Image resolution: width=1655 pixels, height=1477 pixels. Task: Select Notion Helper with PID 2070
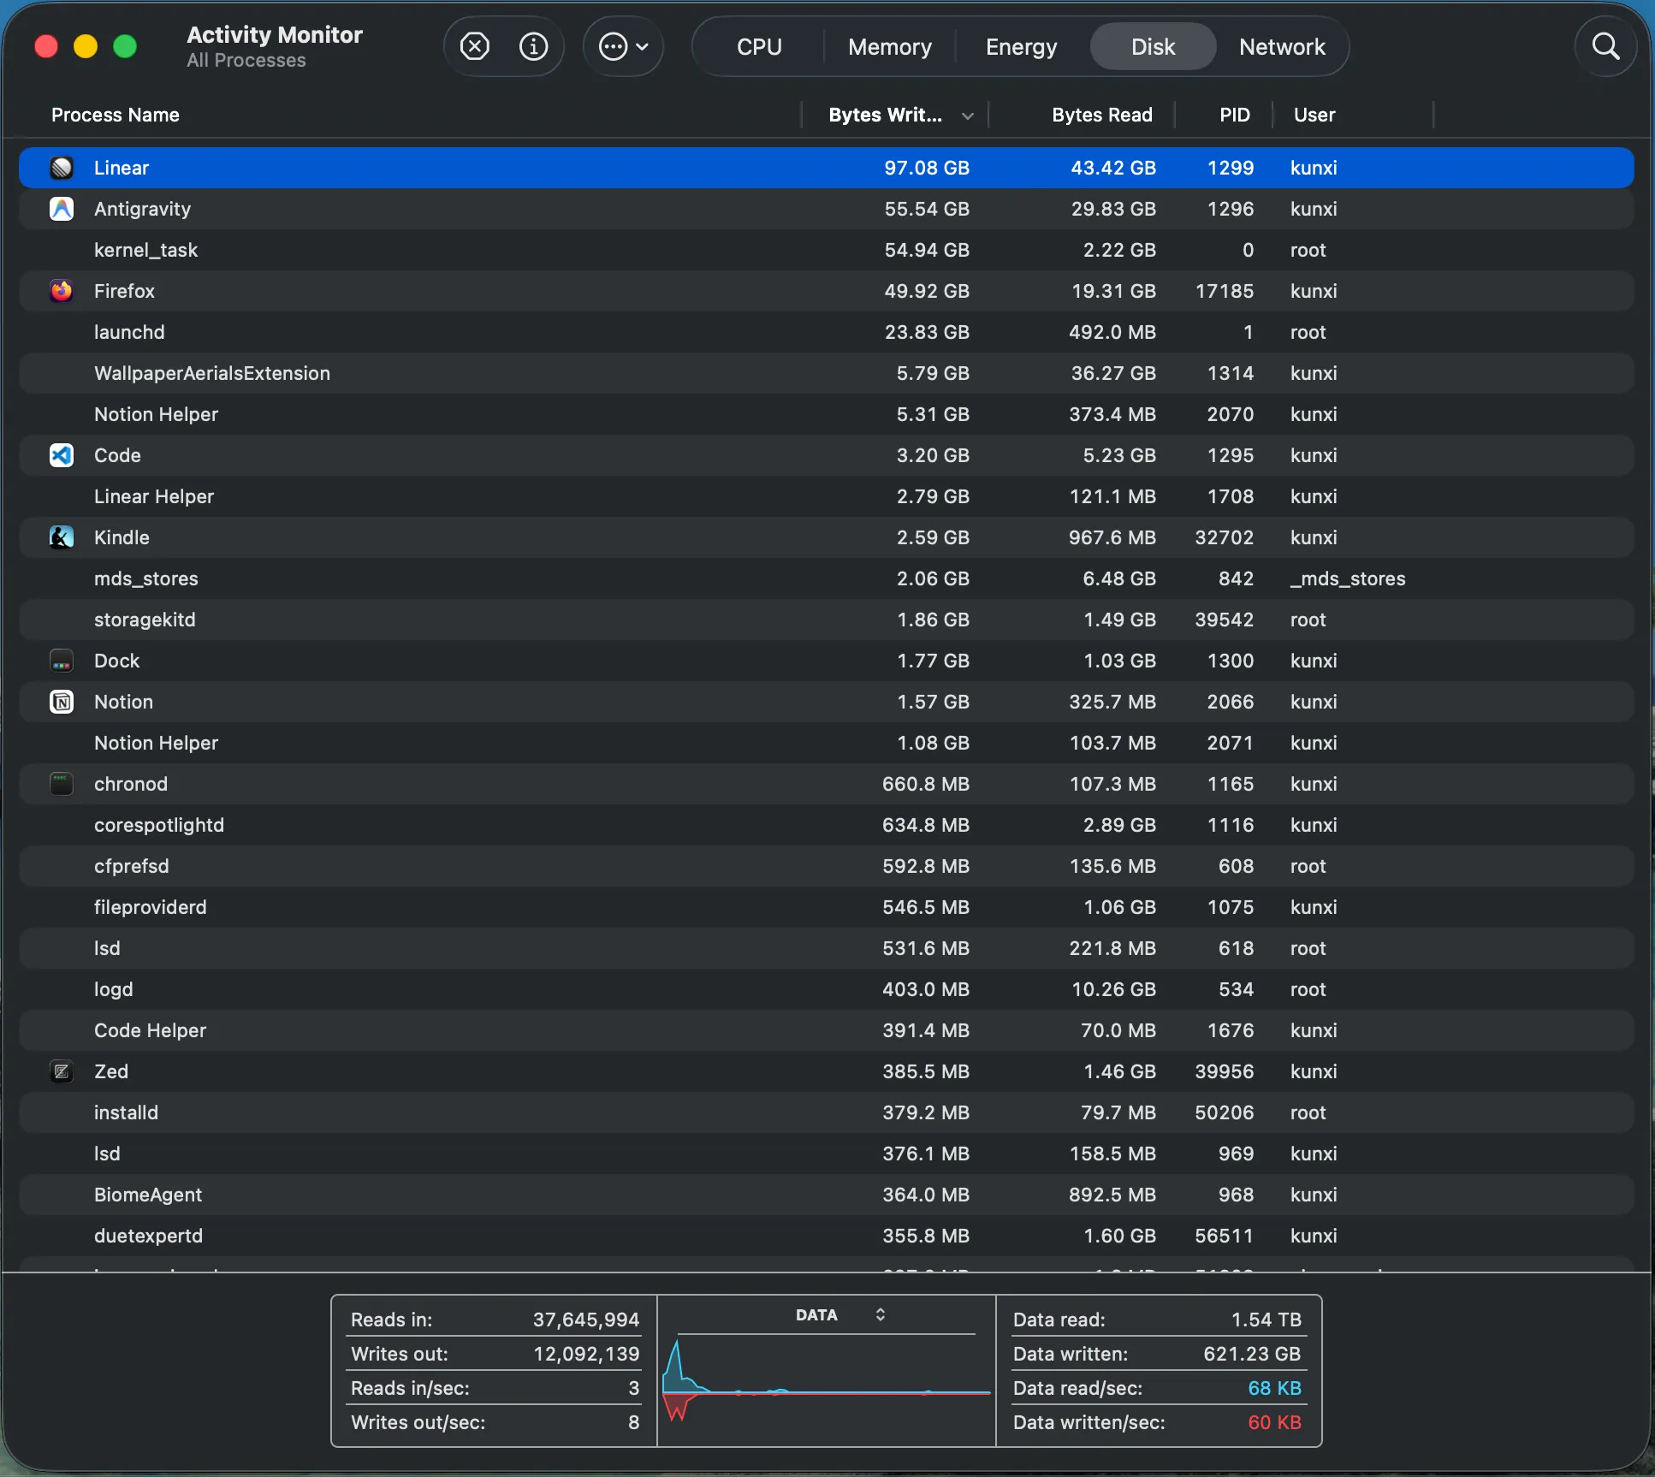point(827,414)
